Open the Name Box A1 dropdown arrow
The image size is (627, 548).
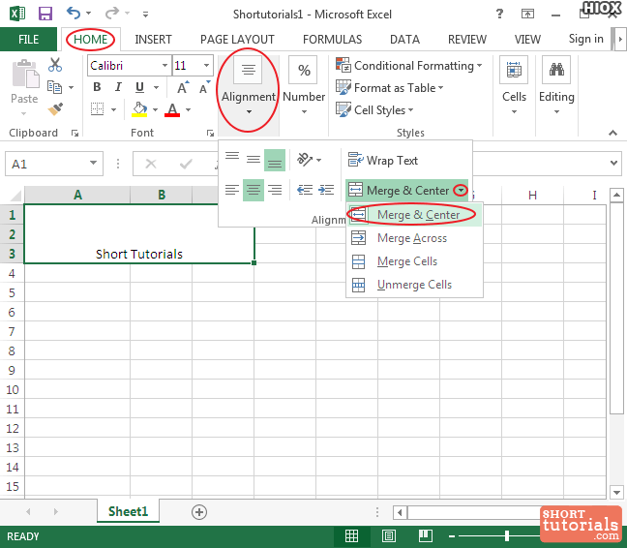[93, 164]
